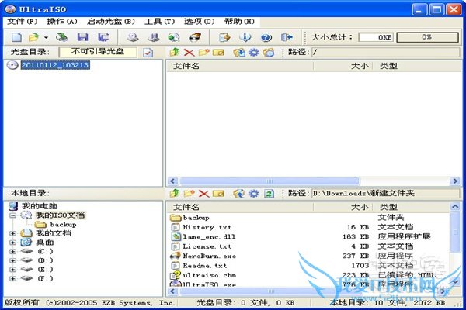466x310 pixels.
Task: Select License.txt in local file list
Action: 207,246
